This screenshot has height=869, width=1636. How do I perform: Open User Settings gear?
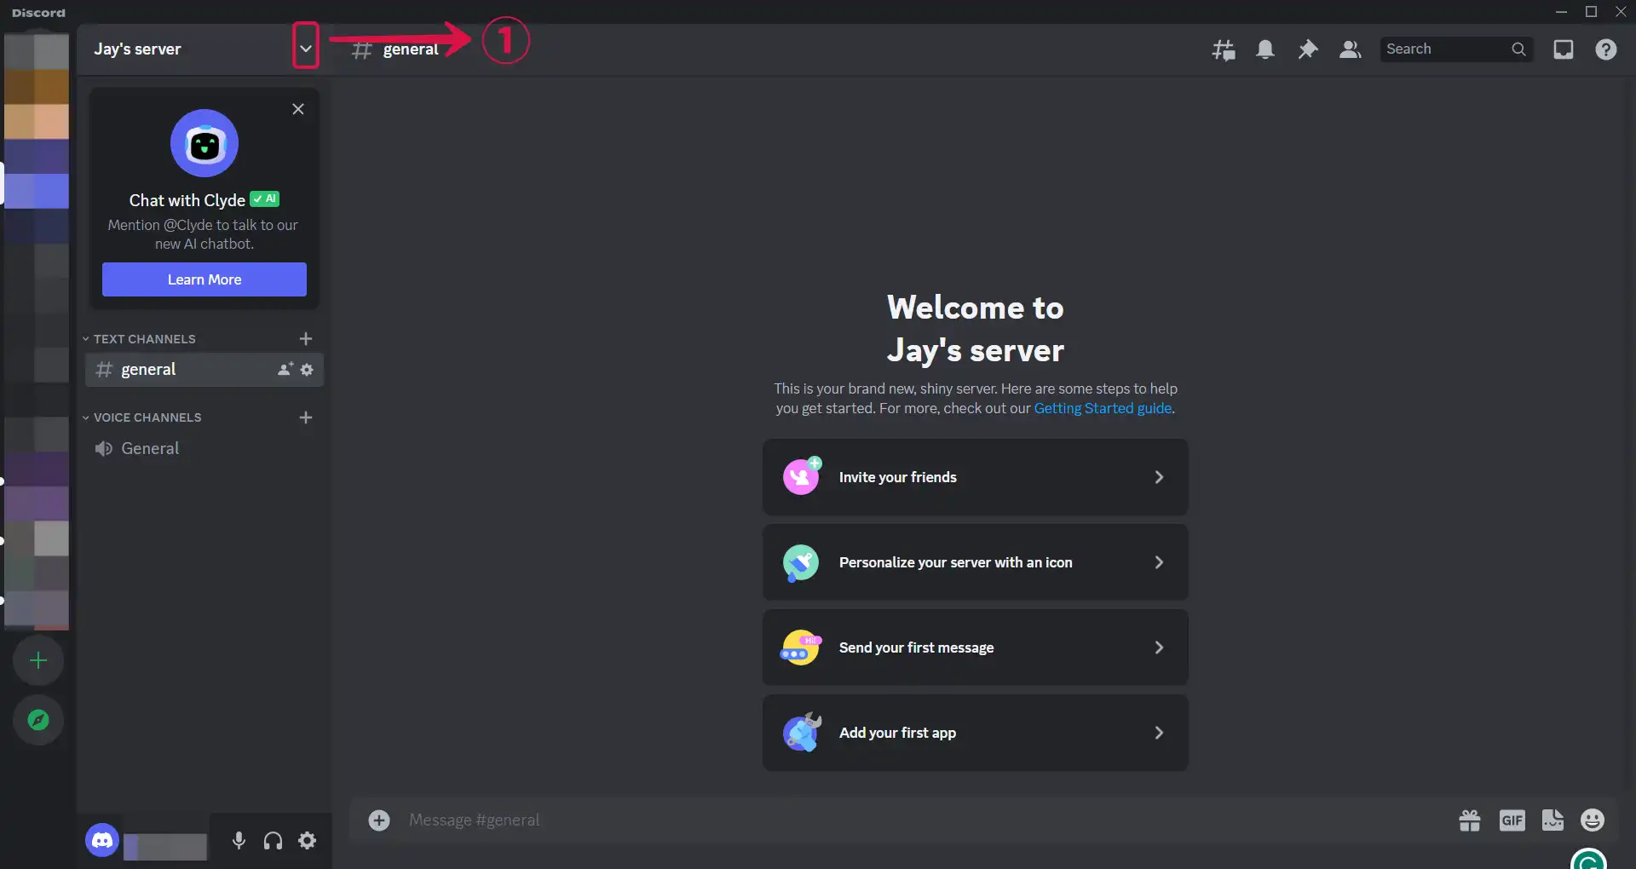(308, 841)
